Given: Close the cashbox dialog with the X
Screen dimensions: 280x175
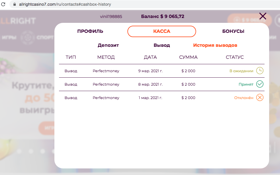Looking at the screenshot, I should [263, 16].
